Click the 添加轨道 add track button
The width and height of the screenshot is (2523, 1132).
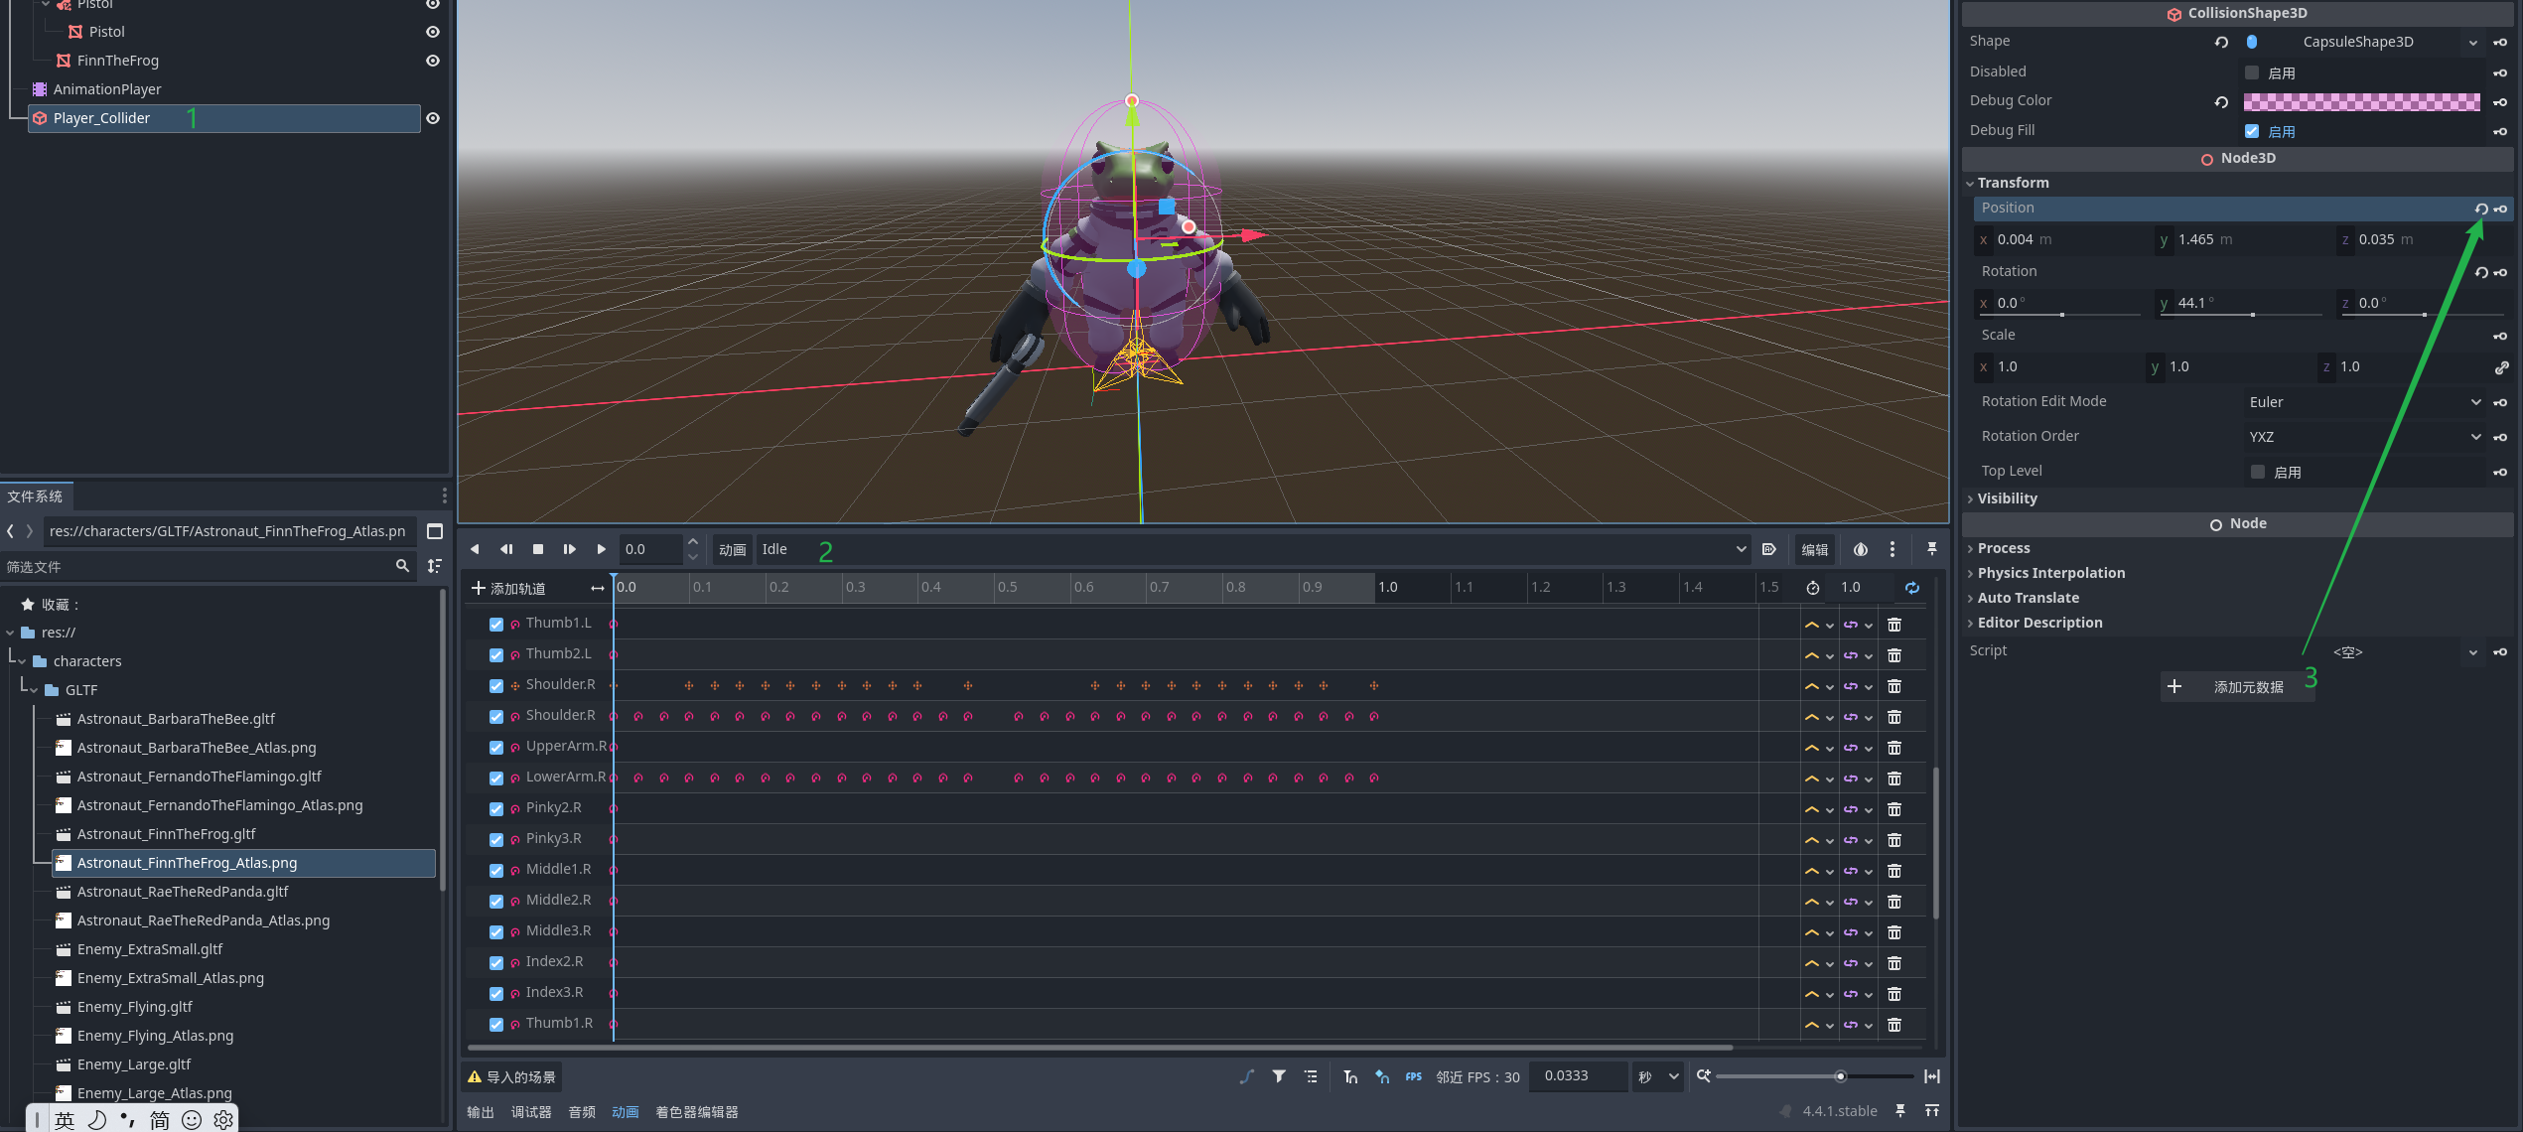(x=508, y=588)
